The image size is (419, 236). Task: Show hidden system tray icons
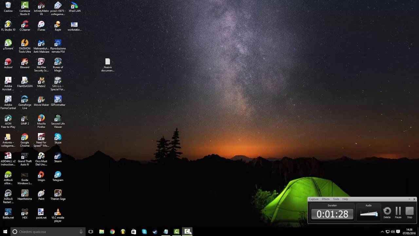pyautogui.click(x=382, y=232)
